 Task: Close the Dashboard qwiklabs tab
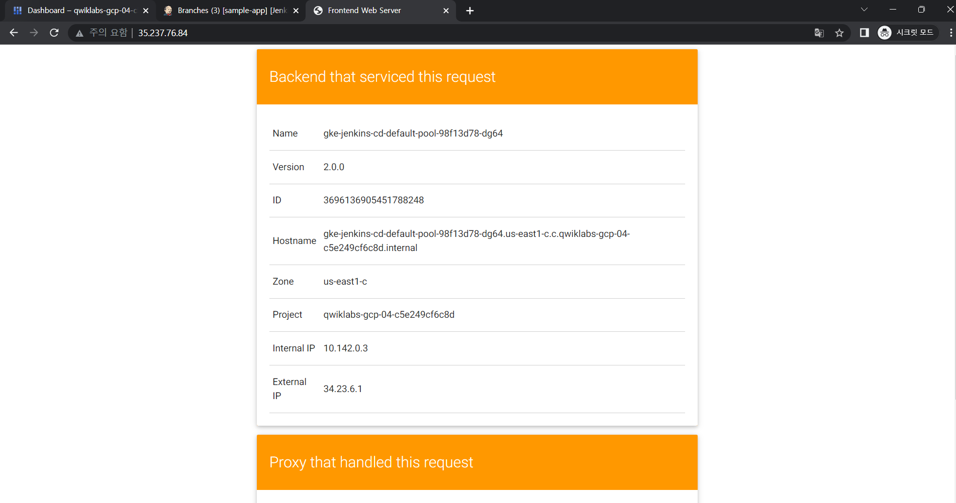[146, 11]
